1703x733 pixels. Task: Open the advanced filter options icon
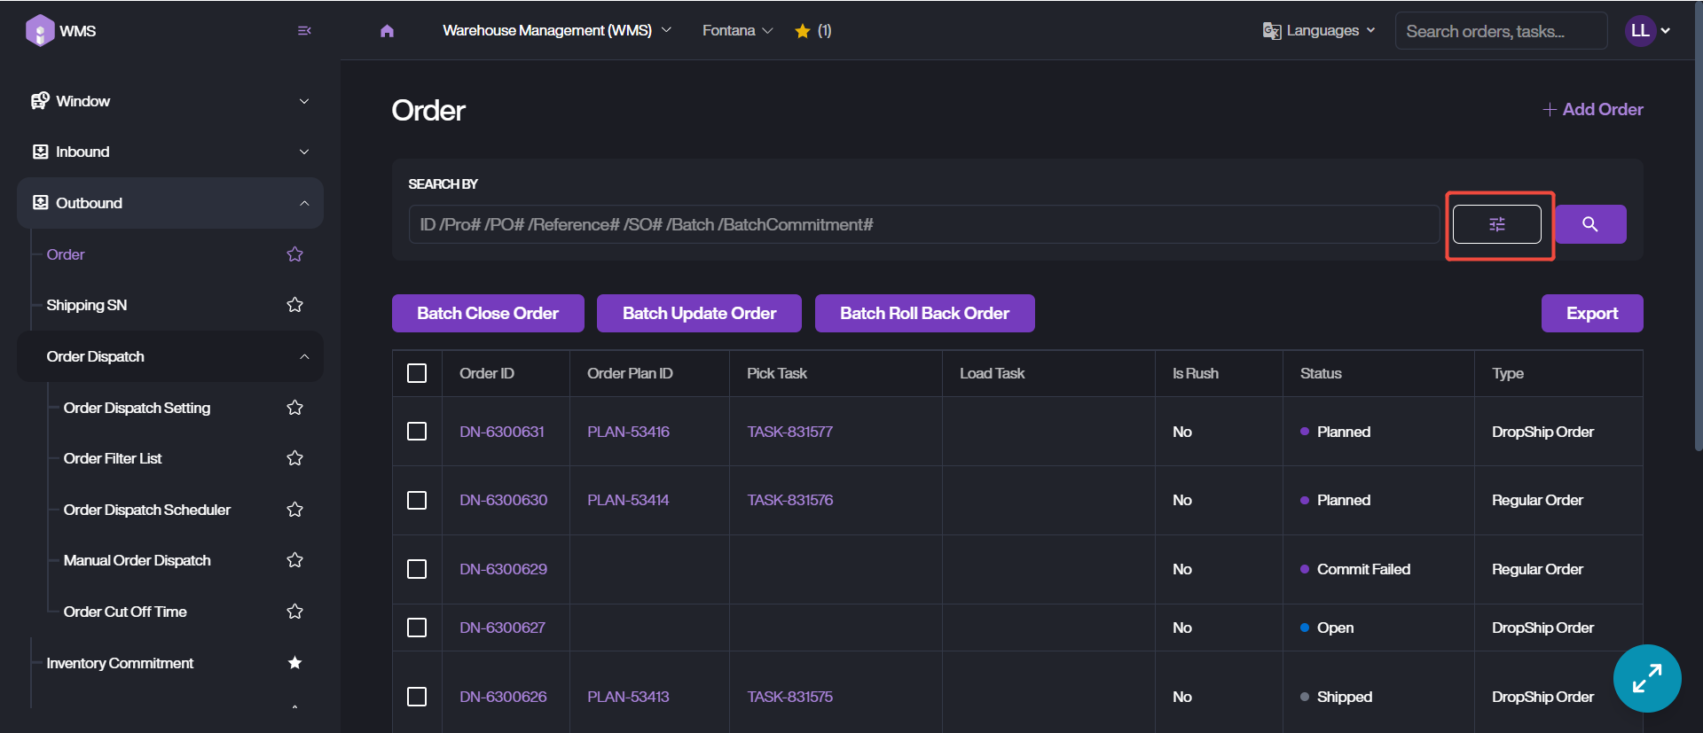pos(1496,224)
